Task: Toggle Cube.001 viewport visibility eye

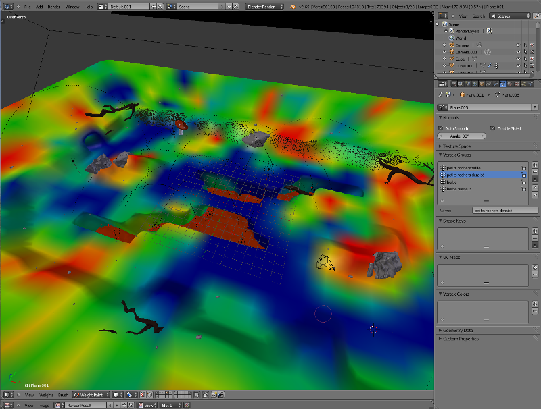Action: (518, 65)
